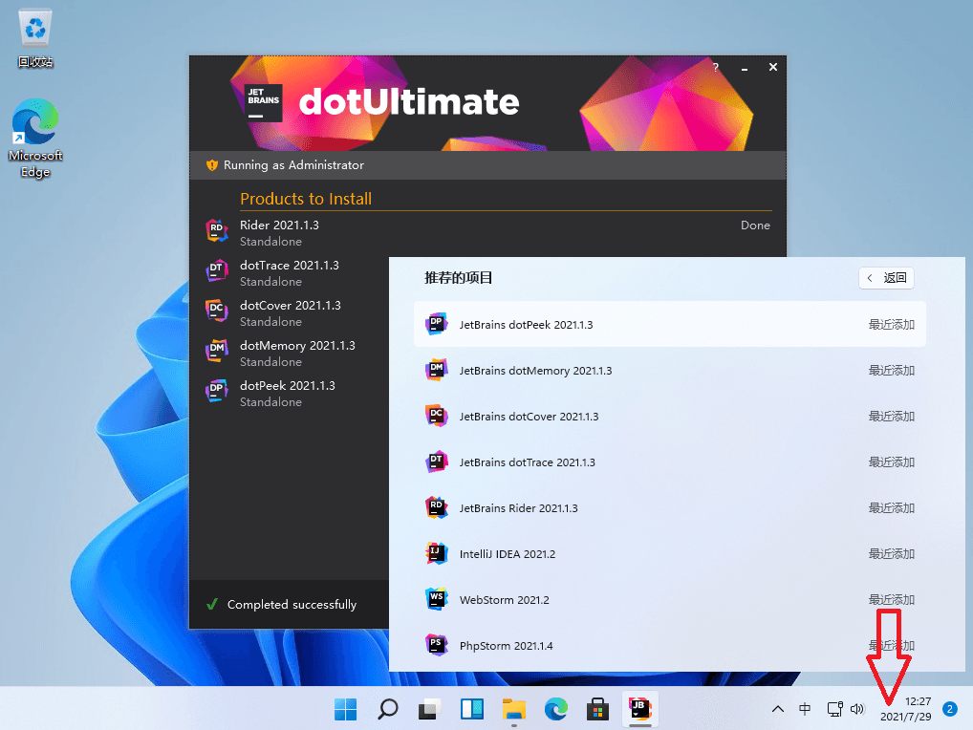Click the green completed checkmark icon
This screenshot has width=973, height=730.
[211, 604]
